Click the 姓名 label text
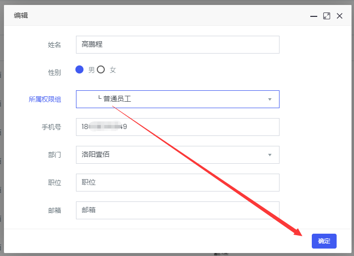The image size is (354, 256). (55, 45)
